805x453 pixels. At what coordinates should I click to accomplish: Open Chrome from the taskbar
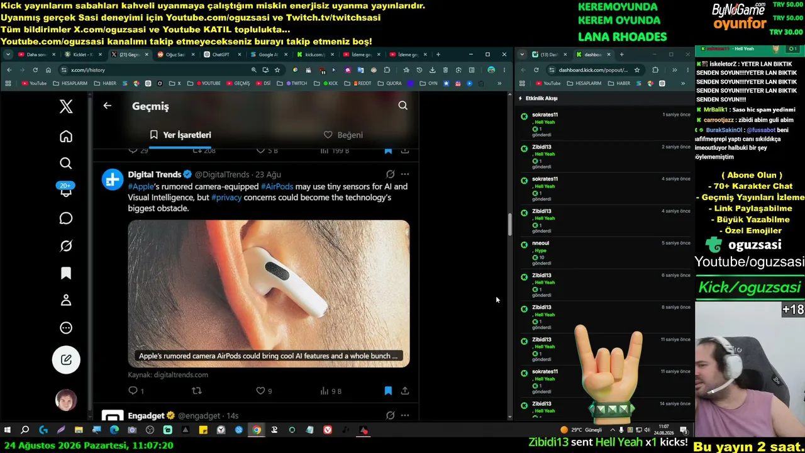[257, 430]
